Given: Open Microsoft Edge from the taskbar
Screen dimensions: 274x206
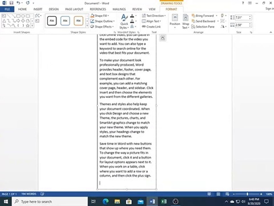Looking at the screenshot, I should click(x=106, y=201).
